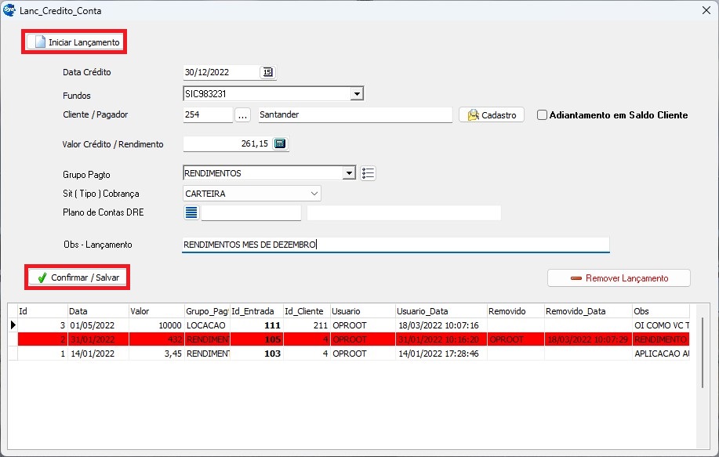Enable Adiantamento em Saldo Cliente checkbox
The width and height of the screenshot is (719, 457).
pos(542,115)
